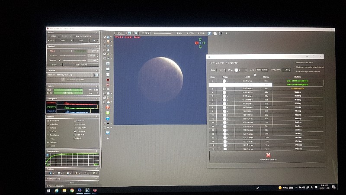Click the plus icon at bottom of vertical toolbar

point(108,138)
